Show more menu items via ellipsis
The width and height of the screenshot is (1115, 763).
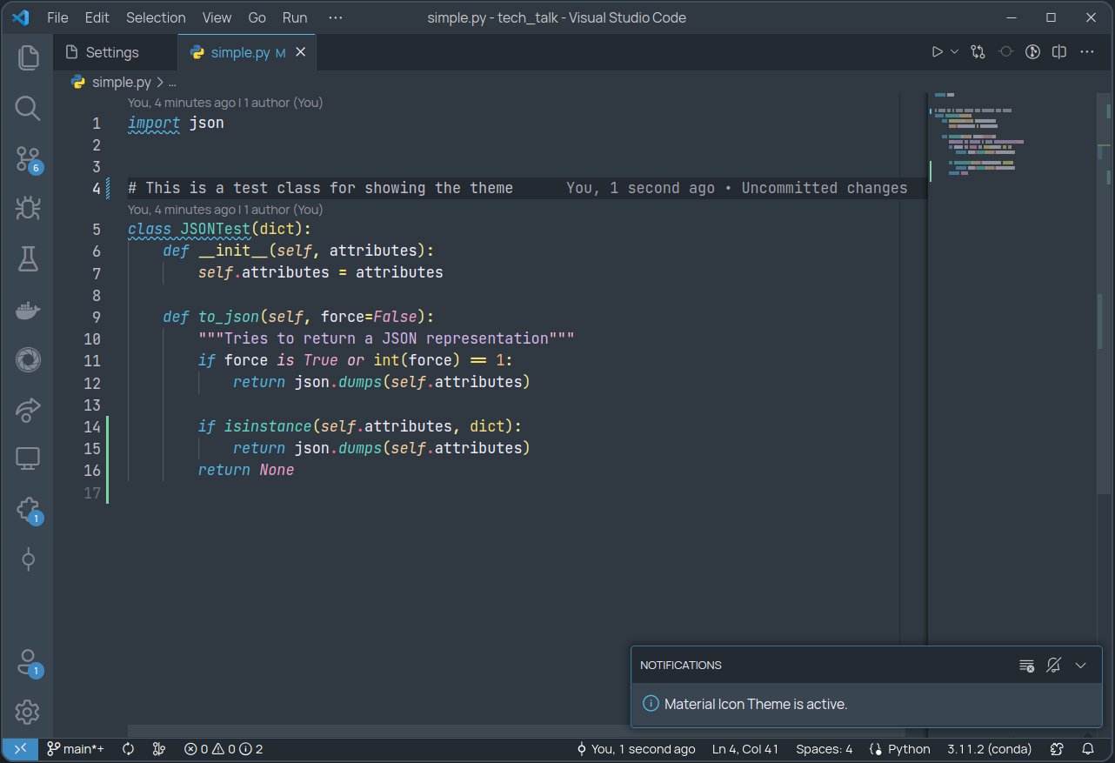pyautogui.click(x=336, y=17)
